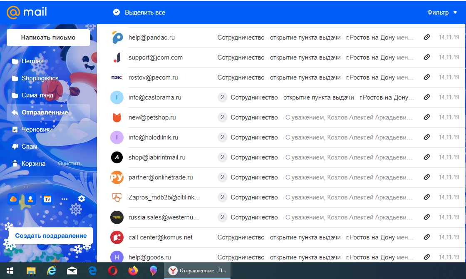Open the settings gear icon in sidebar
Image resolution: width=466 pixels, height=279 pixels.
(82, 199)
